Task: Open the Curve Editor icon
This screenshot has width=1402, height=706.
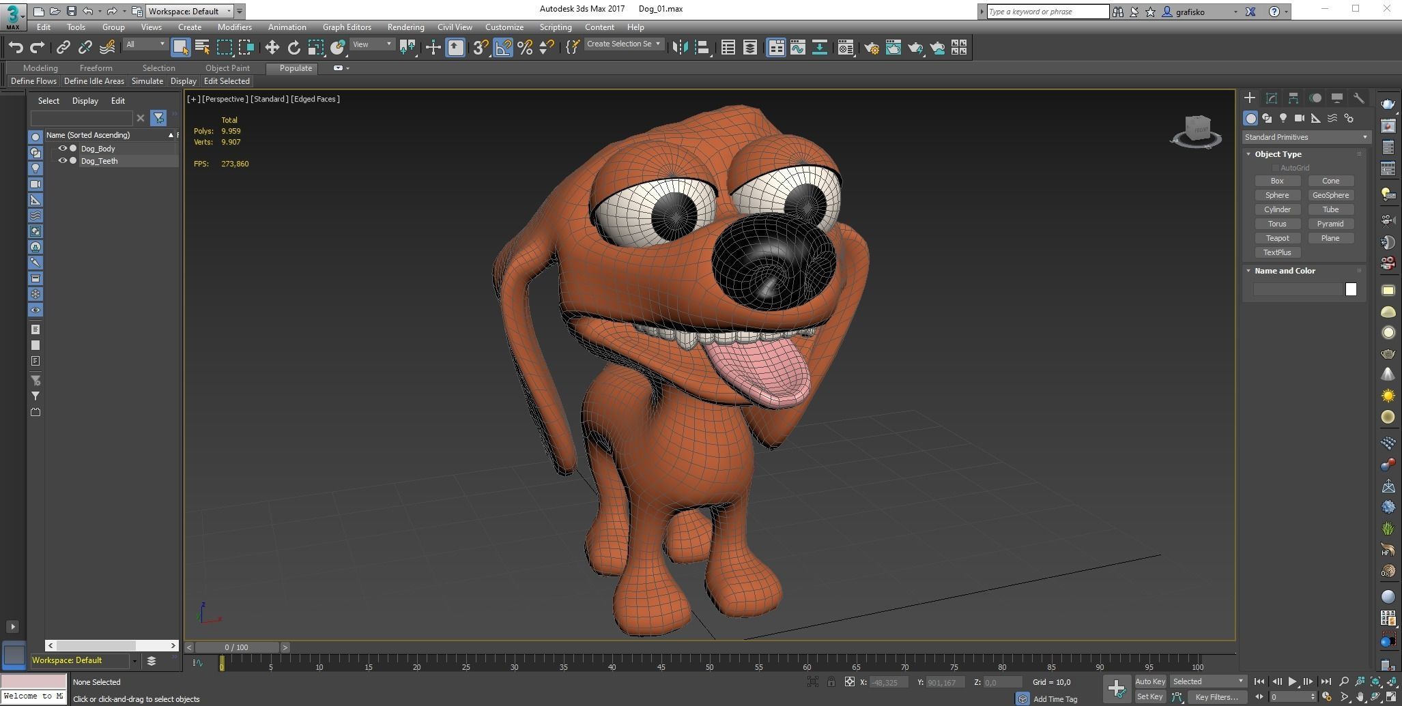Action: click(x=798, y=47)
